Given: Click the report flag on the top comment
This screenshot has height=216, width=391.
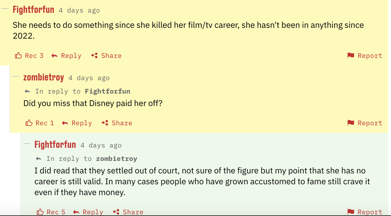Looking at the screenshot, I should tap(351, 55).
